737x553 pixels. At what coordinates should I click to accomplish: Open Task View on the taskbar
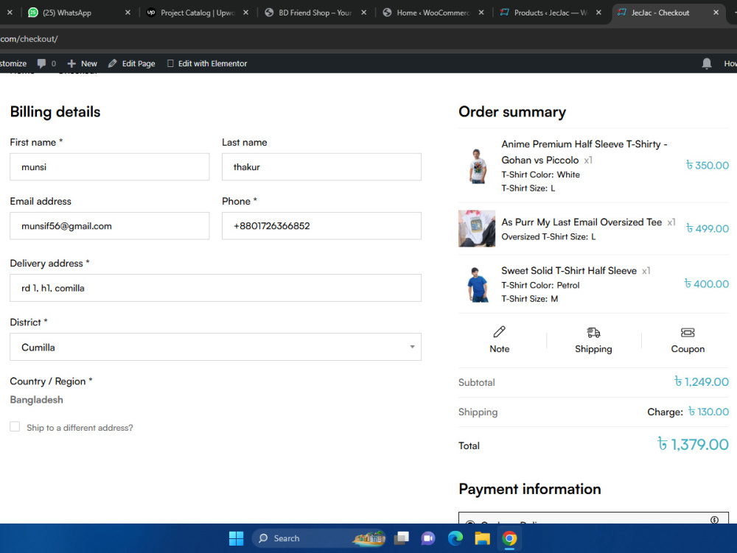pyautogui.click(x=402, y=538)
